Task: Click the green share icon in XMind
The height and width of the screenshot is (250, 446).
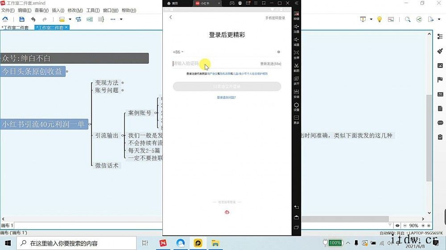Action: 419,19
